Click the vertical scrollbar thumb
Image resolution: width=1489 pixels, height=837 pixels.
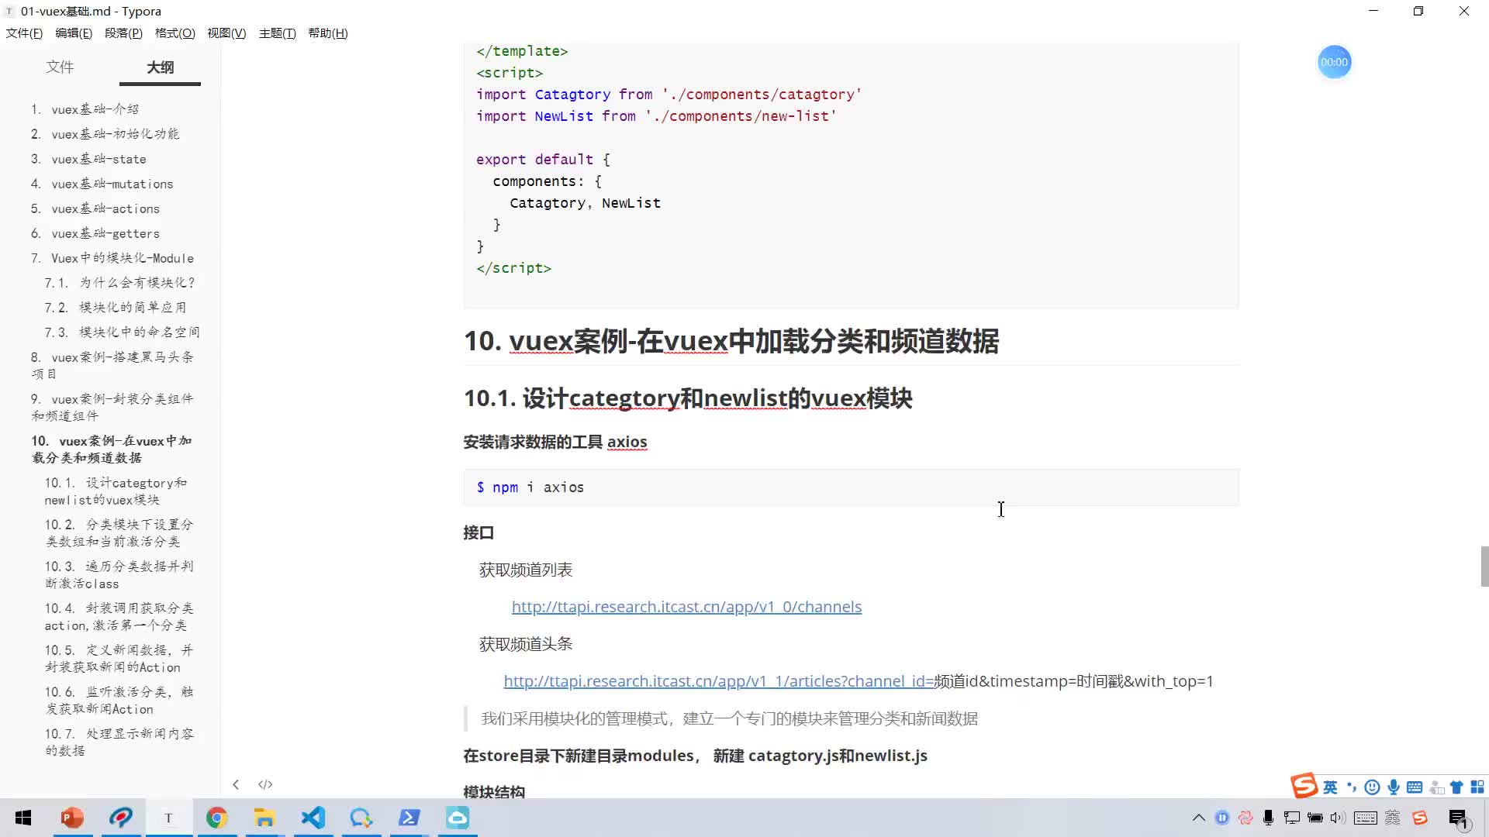click(x=1484, y=567)
